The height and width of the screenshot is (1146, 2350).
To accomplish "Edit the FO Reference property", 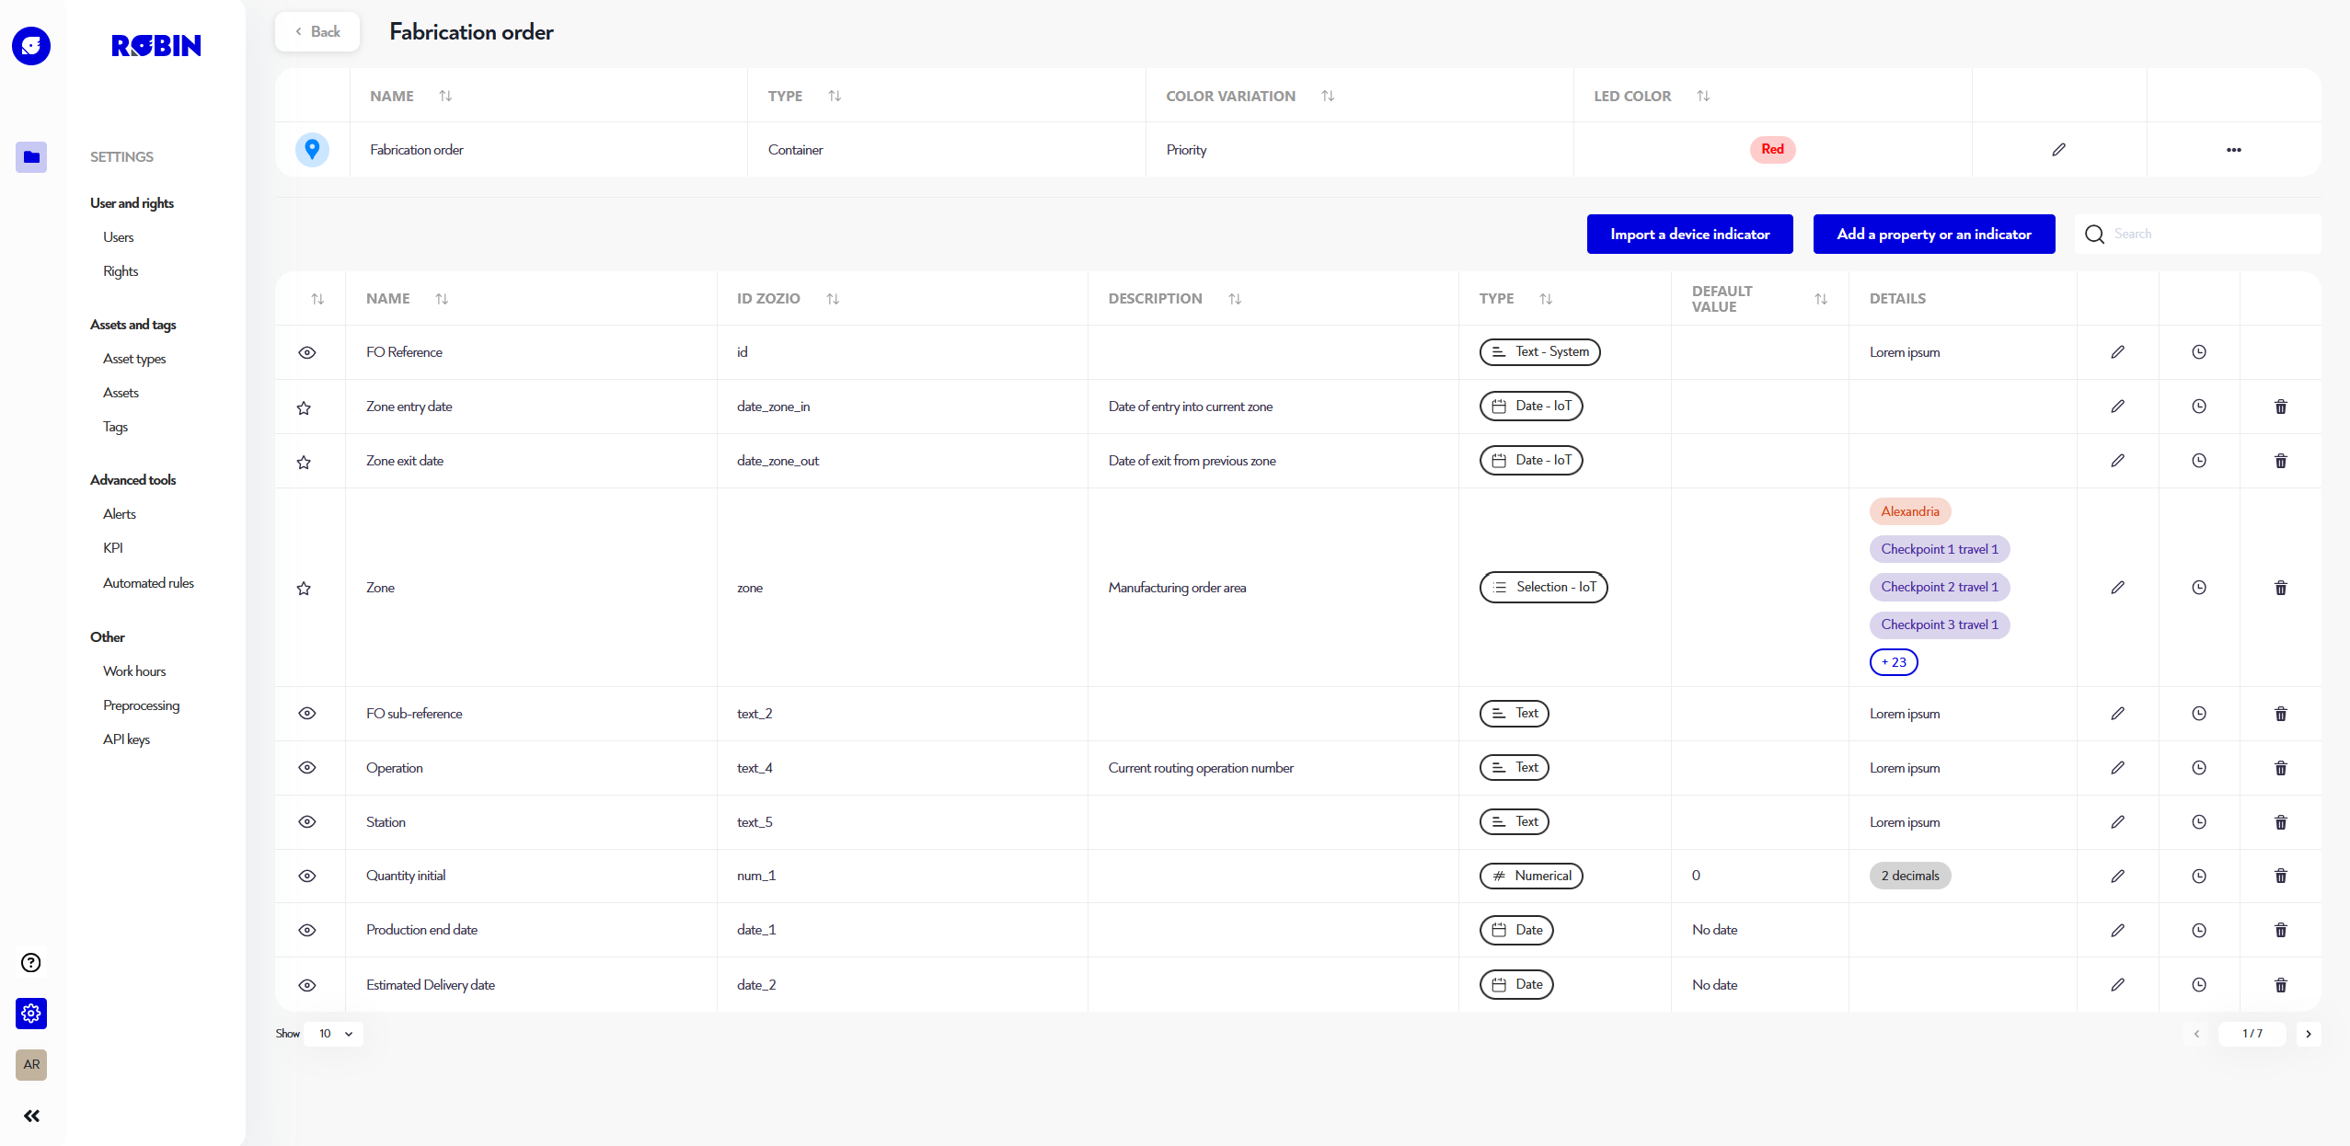I will (2118, 352).
